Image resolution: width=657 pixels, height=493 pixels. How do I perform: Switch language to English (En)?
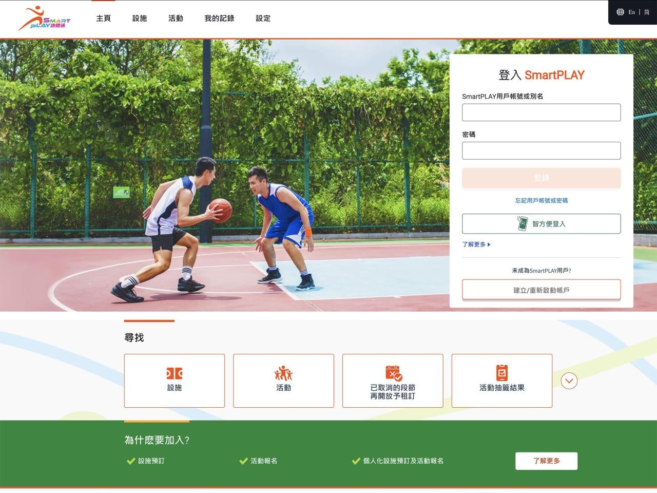click(x=631, y=12)
